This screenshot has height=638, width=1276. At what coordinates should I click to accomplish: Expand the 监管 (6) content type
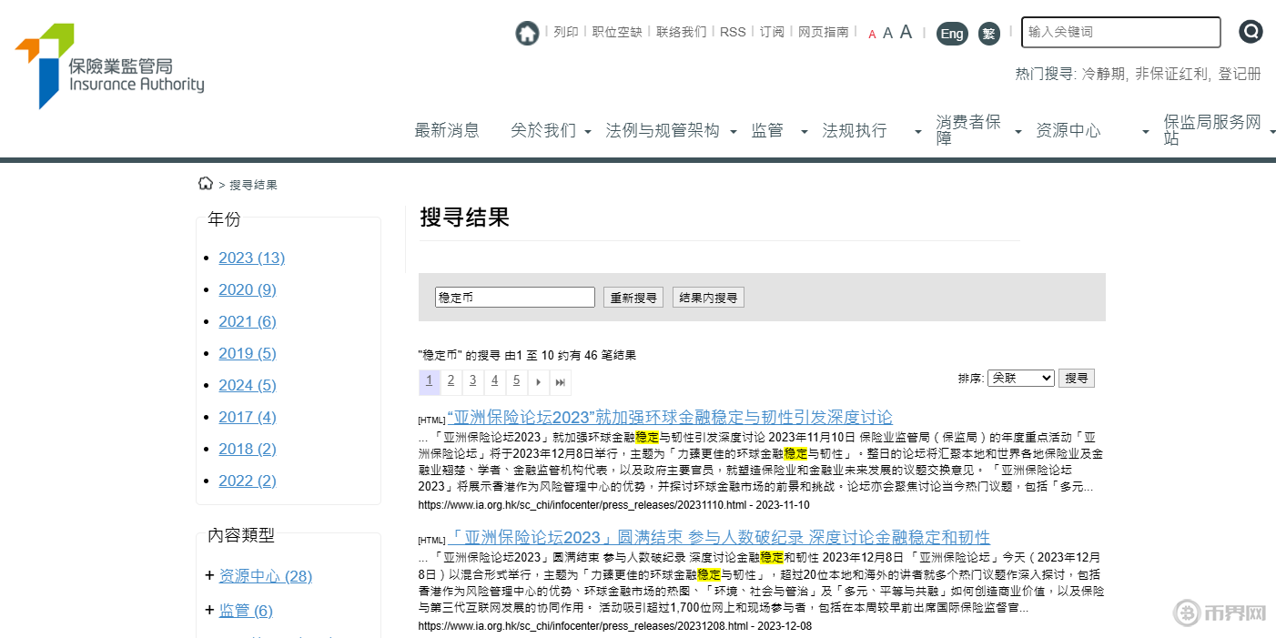(x=210, y=610)
